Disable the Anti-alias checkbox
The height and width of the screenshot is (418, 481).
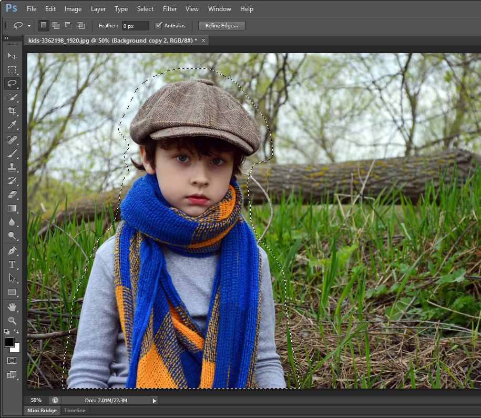[x=158, y=25]
